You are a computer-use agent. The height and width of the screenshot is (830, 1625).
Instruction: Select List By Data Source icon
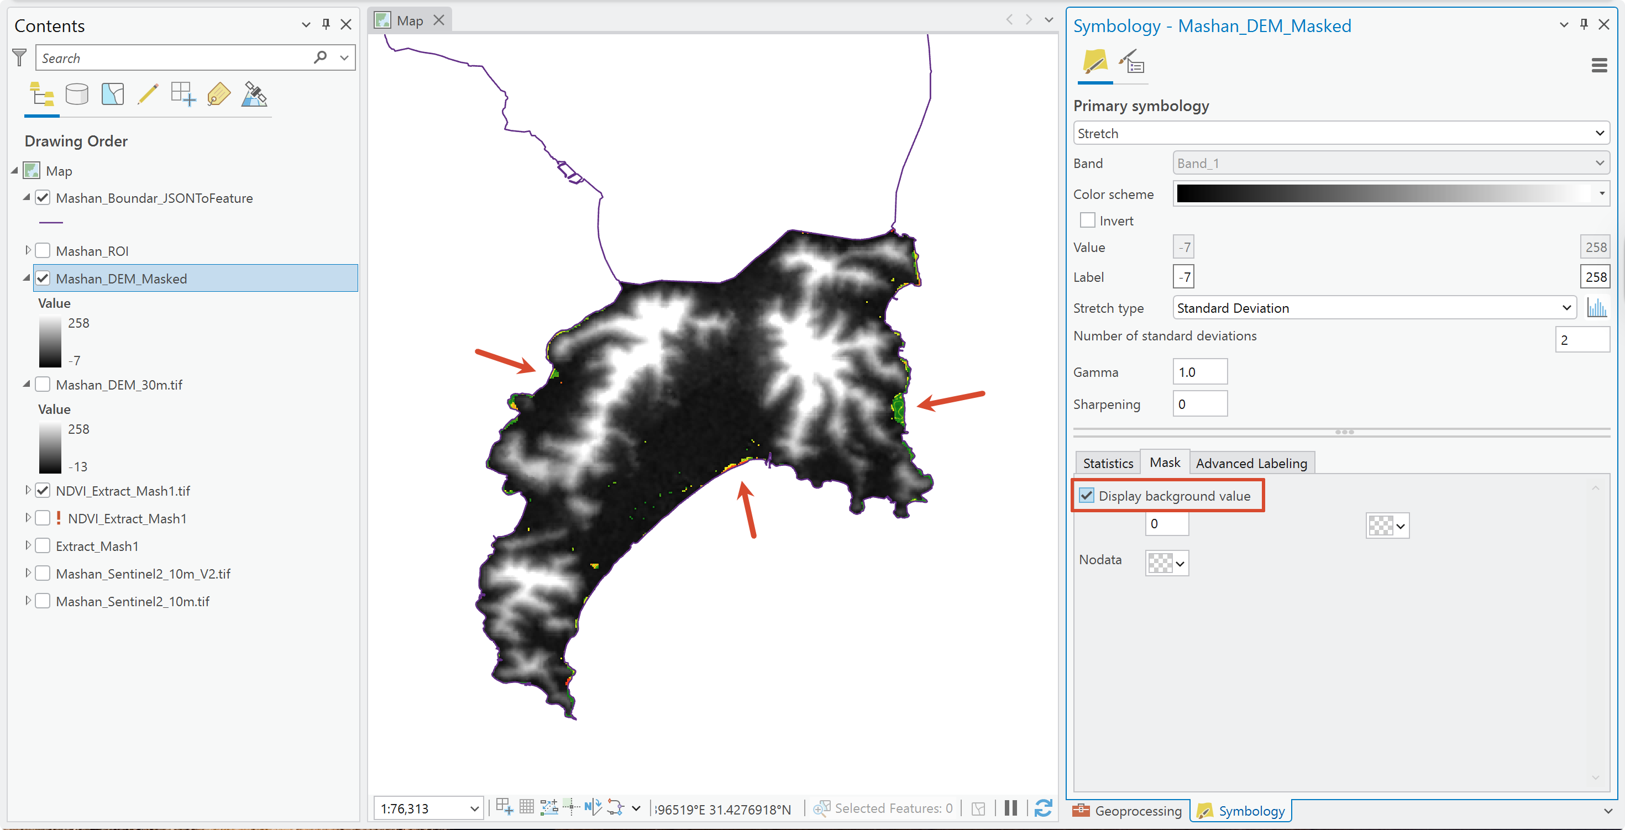coord(77,94)
